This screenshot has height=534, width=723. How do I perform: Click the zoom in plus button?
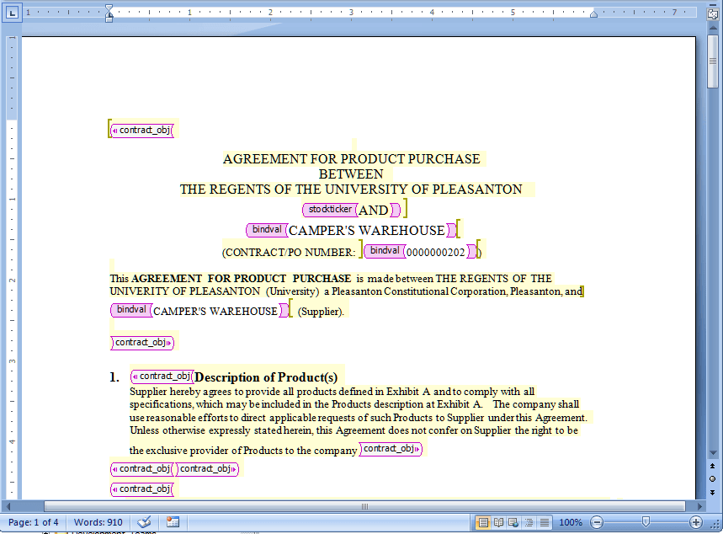point(697,522)
